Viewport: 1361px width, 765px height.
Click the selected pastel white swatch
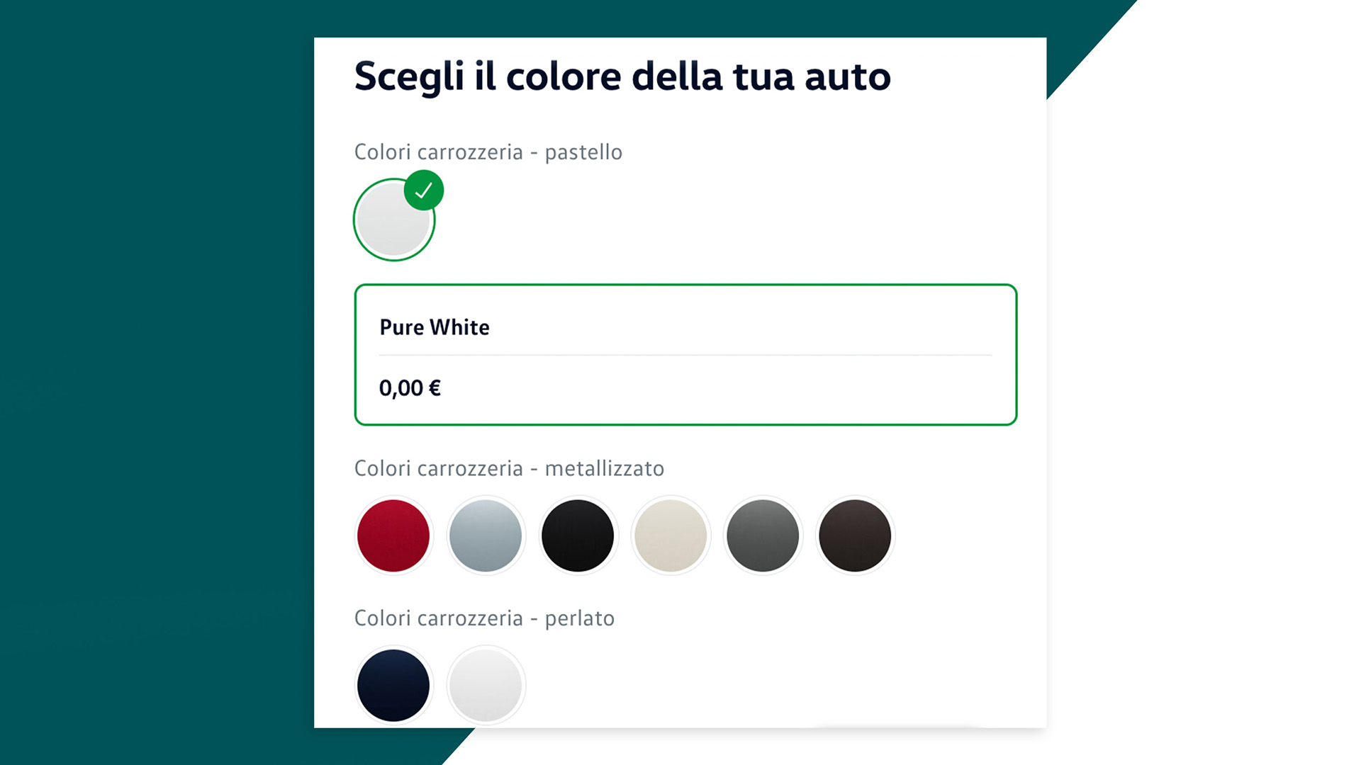pos(391,223)
